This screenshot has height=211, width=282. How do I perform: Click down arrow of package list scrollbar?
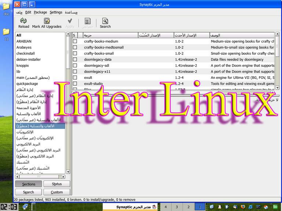(x=277, y=88)
